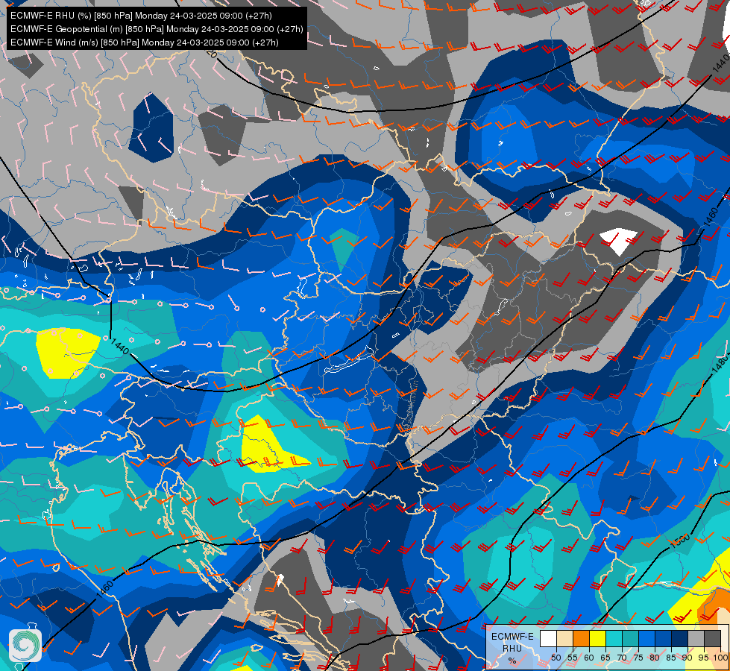
Task: Click the legend tick label 60
Action: pos(589,658)
